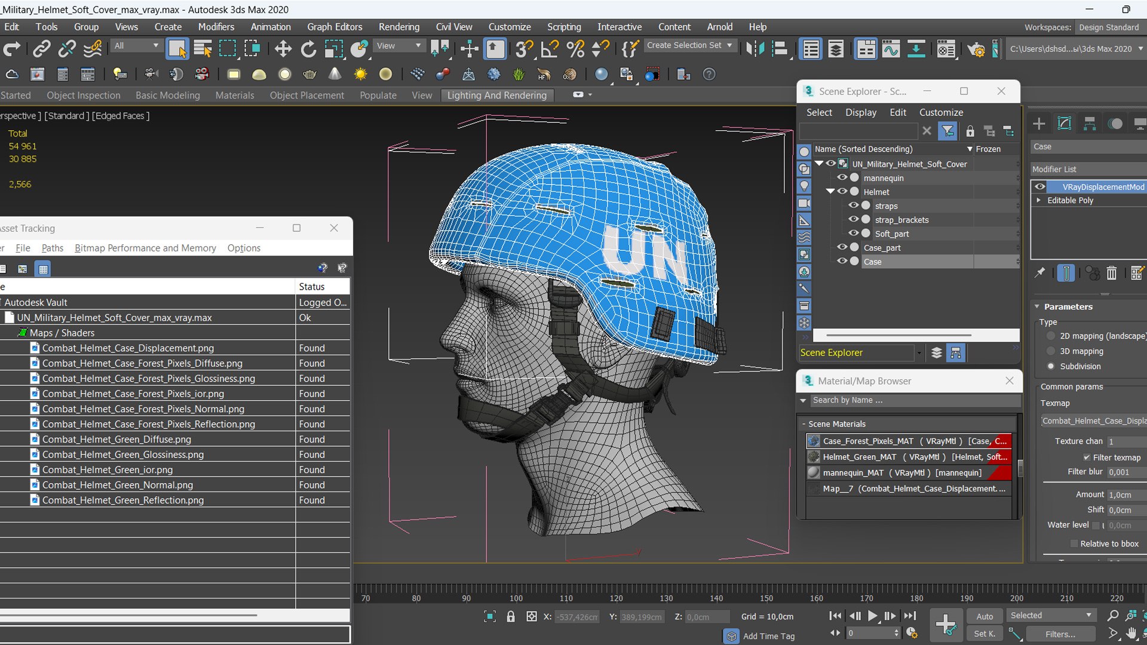Click the Add Time Tag label
Image resolution: width=1147 pixels, height=645 pixels.
(769, 636)
